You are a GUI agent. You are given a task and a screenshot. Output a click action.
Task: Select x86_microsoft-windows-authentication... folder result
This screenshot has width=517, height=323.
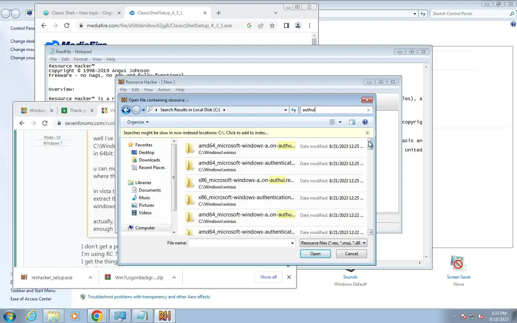tap(274, 200)
